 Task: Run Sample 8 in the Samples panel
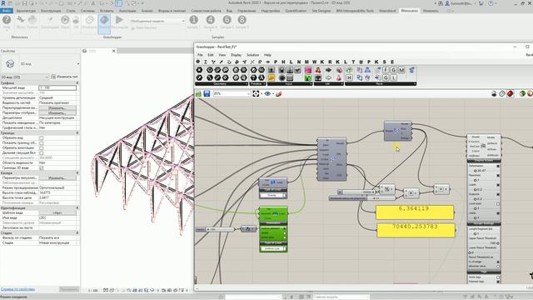click(242, 22)
